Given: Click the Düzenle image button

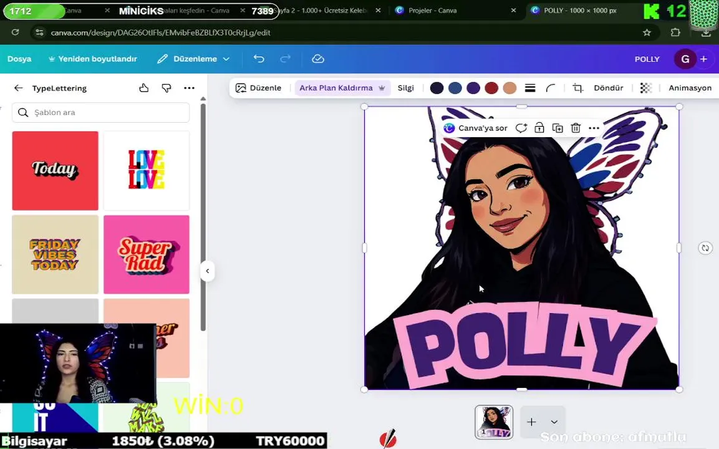Looking at the screenshot, I should coord(258,88).
